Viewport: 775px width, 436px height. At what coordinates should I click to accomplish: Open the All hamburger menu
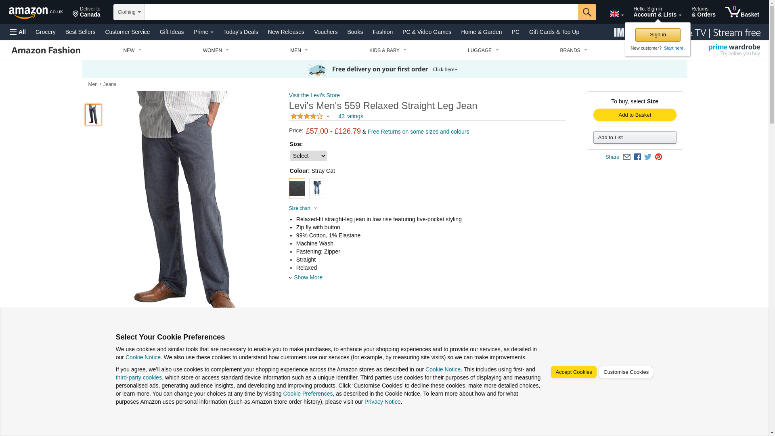tap(18, 32)
